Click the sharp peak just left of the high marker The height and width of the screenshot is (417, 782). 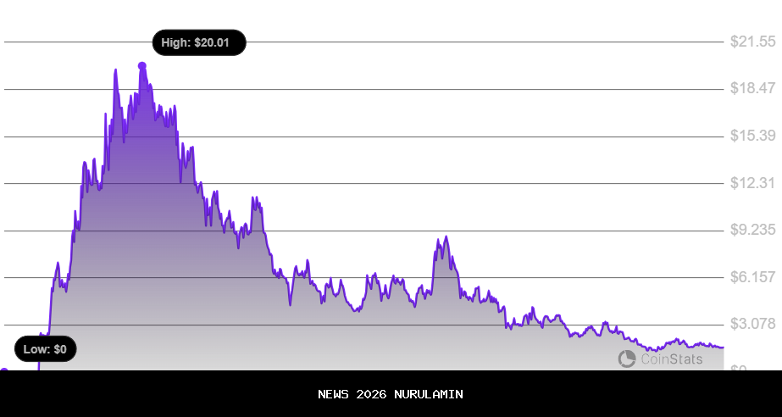point(115,70)
